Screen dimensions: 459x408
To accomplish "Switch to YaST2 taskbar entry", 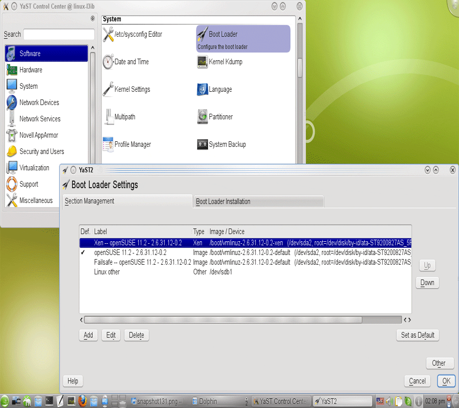I will (x=343, y=401).
